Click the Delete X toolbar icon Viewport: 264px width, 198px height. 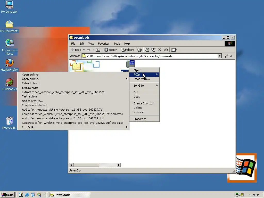[159, 50]
